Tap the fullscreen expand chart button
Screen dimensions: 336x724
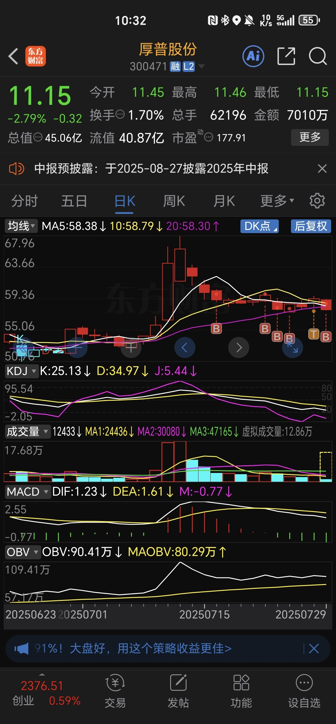292,347
